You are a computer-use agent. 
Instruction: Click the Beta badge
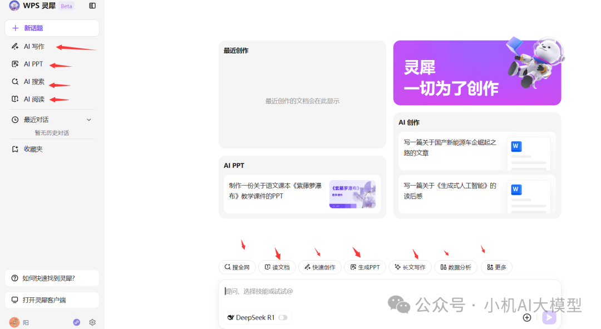tap(66, 6)
